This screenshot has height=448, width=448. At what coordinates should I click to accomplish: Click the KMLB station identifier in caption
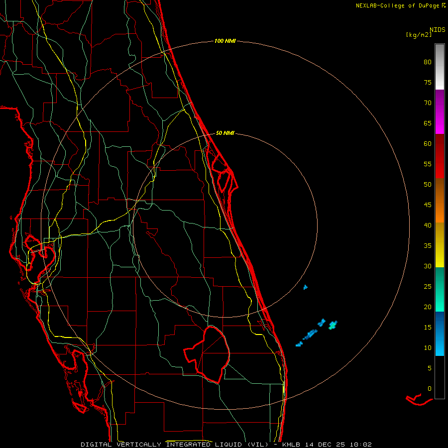(x=292, y=445)
